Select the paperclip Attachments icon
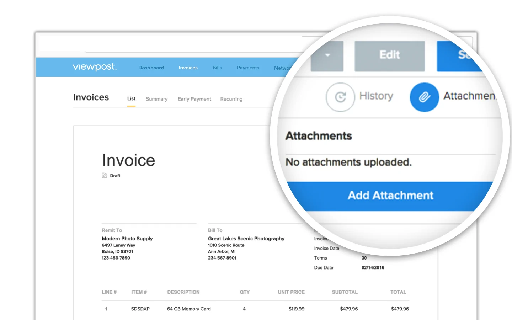Screen dimensions: 512x320 pyautogui.click(x=424, y=97)
